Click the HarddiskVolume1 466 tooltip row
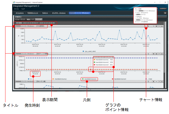 click(103, 60)
